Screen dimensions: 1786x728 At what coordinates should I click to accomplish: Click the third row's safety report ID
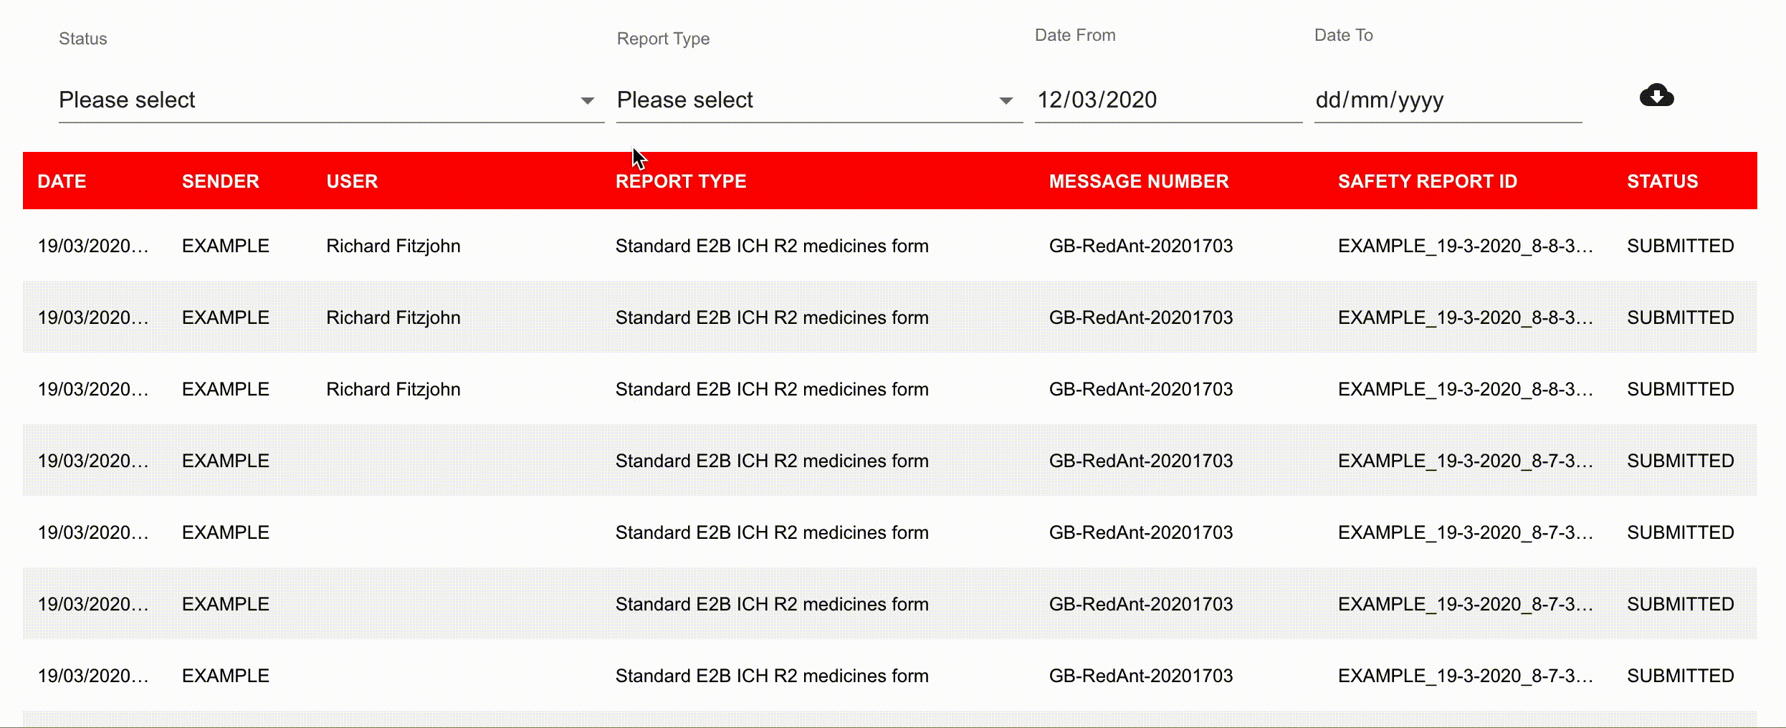coord(1464,390)
